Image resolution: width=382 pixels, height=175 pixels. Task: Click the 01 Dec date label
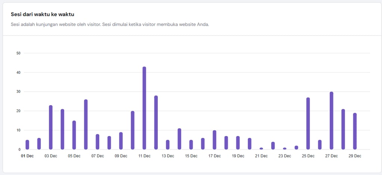point(27,156)
